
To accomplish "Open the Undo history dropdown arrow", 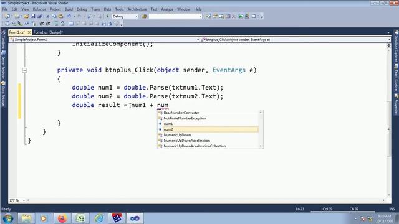I will tap(74, 16).
